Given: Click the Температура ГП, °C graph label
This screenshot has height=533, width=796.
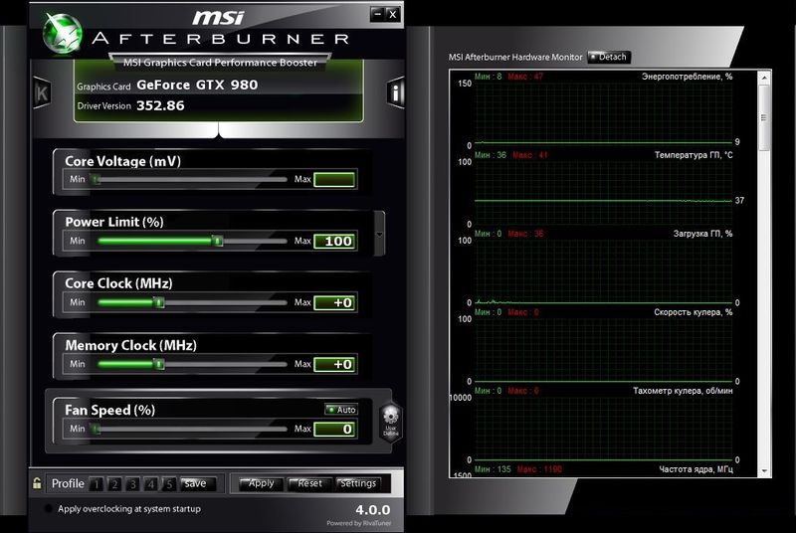Looking at the screenshot, I should click(694, 155).
